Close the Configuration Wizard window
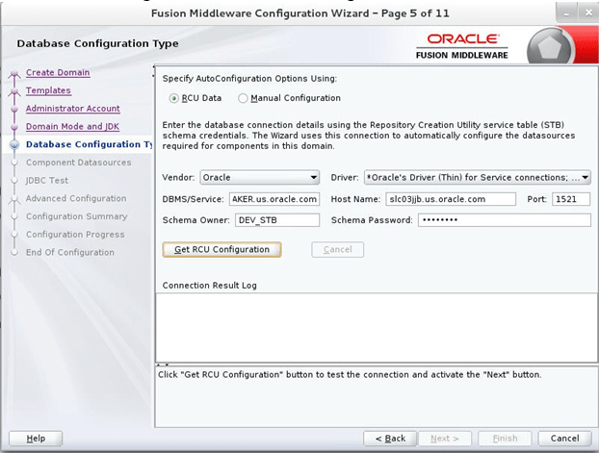Image resolution: width=599 pixels, height=453 pixels. pos(587,13)
